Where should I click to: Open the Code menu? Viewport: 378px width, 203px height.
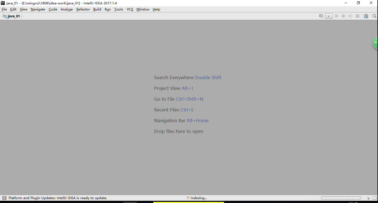[53, 9]
